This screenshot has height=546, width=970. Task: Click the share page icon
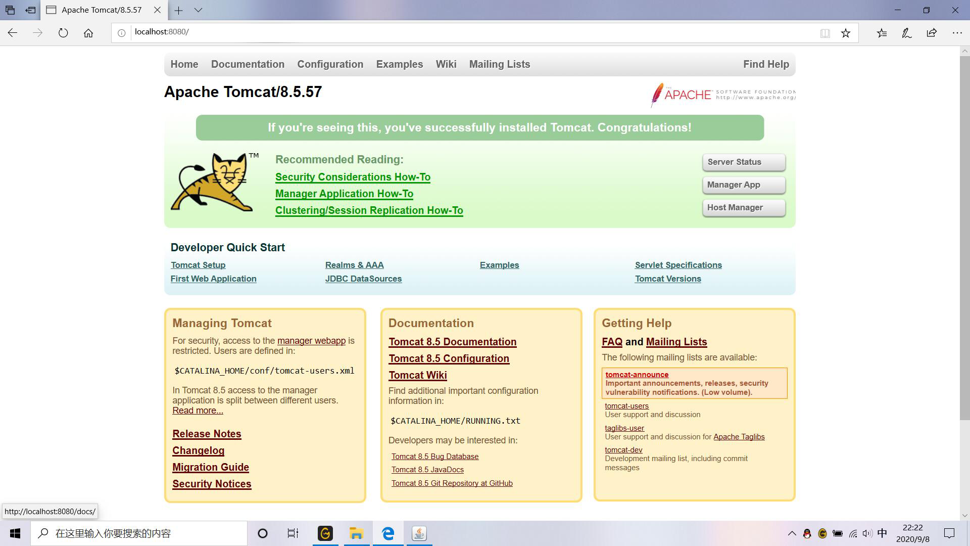point(932,33)
